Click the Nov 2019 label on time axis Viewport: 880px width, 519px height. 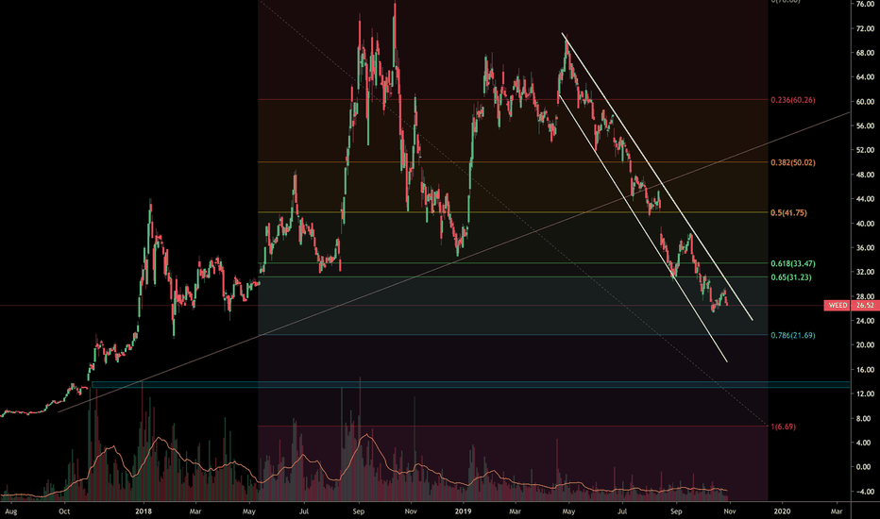(x=730, y=511)
